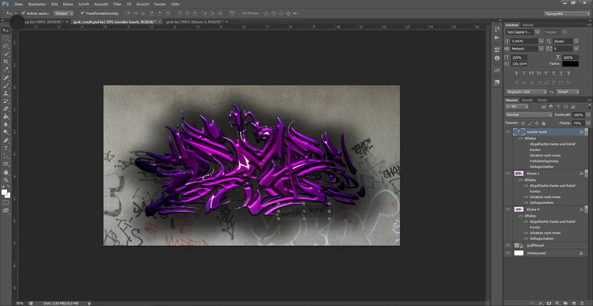
Task: Open the font size 7,44 Pt dropdown
Action: [541, 42]
